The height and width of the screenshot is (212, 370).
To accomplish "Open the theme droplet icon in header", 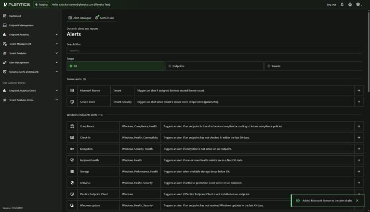I will pos(350,4).
